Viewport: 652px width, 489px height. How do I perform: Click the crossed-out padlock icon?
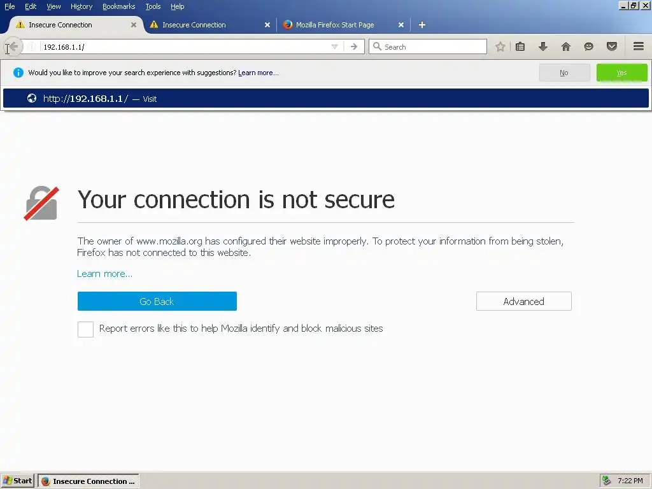pos(41,203)
